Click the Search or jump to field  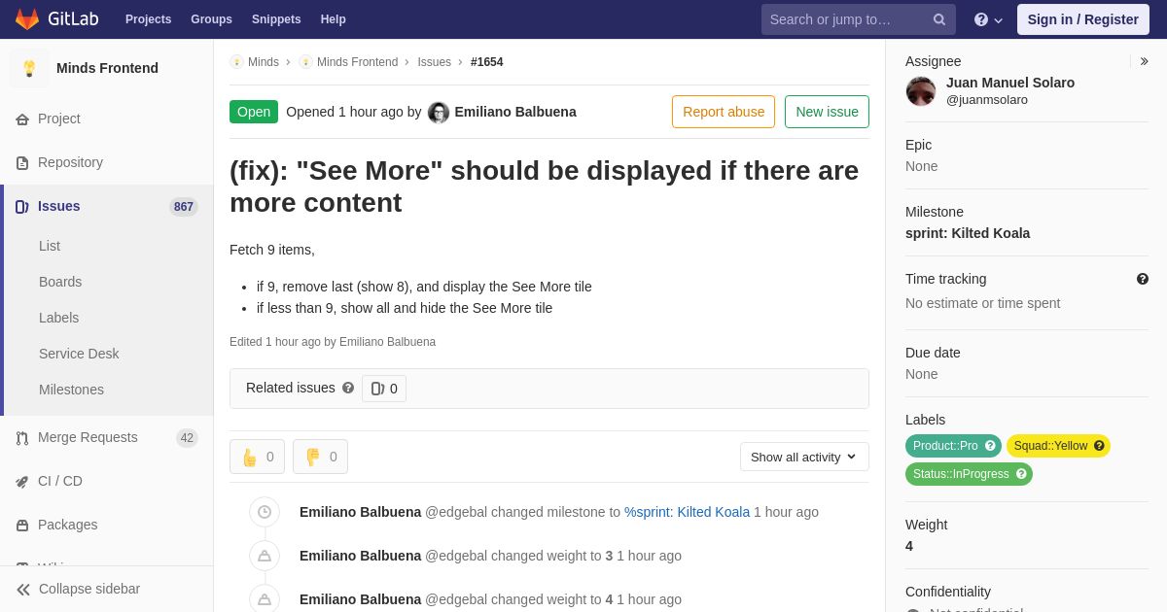(x=859, y=19)
